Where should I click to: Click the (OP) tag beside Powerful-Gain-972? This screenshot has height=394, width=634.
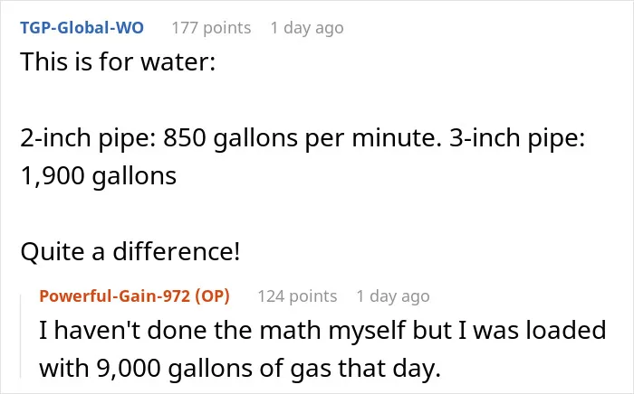coord(212,296)
